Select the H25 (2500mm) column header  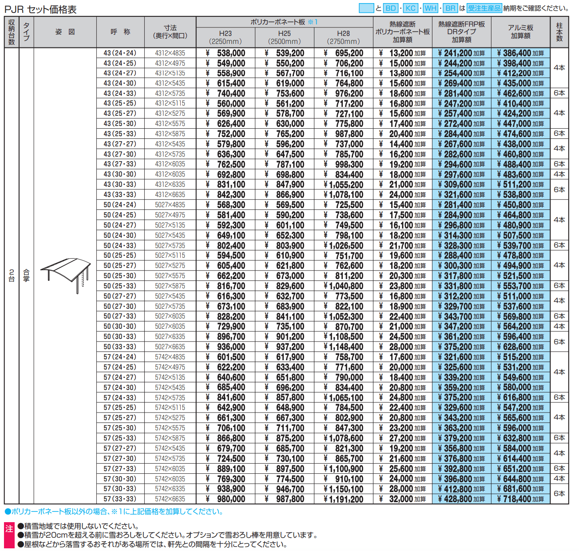pyautogui.click(x=285, y=37)
